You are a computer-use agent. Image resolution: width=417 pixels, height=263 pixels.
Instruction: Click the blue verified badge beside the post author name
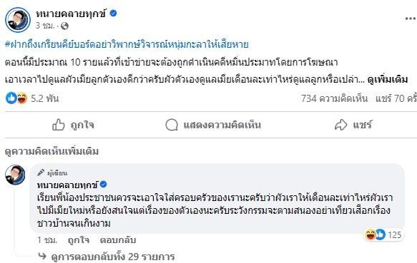(113, 13)
